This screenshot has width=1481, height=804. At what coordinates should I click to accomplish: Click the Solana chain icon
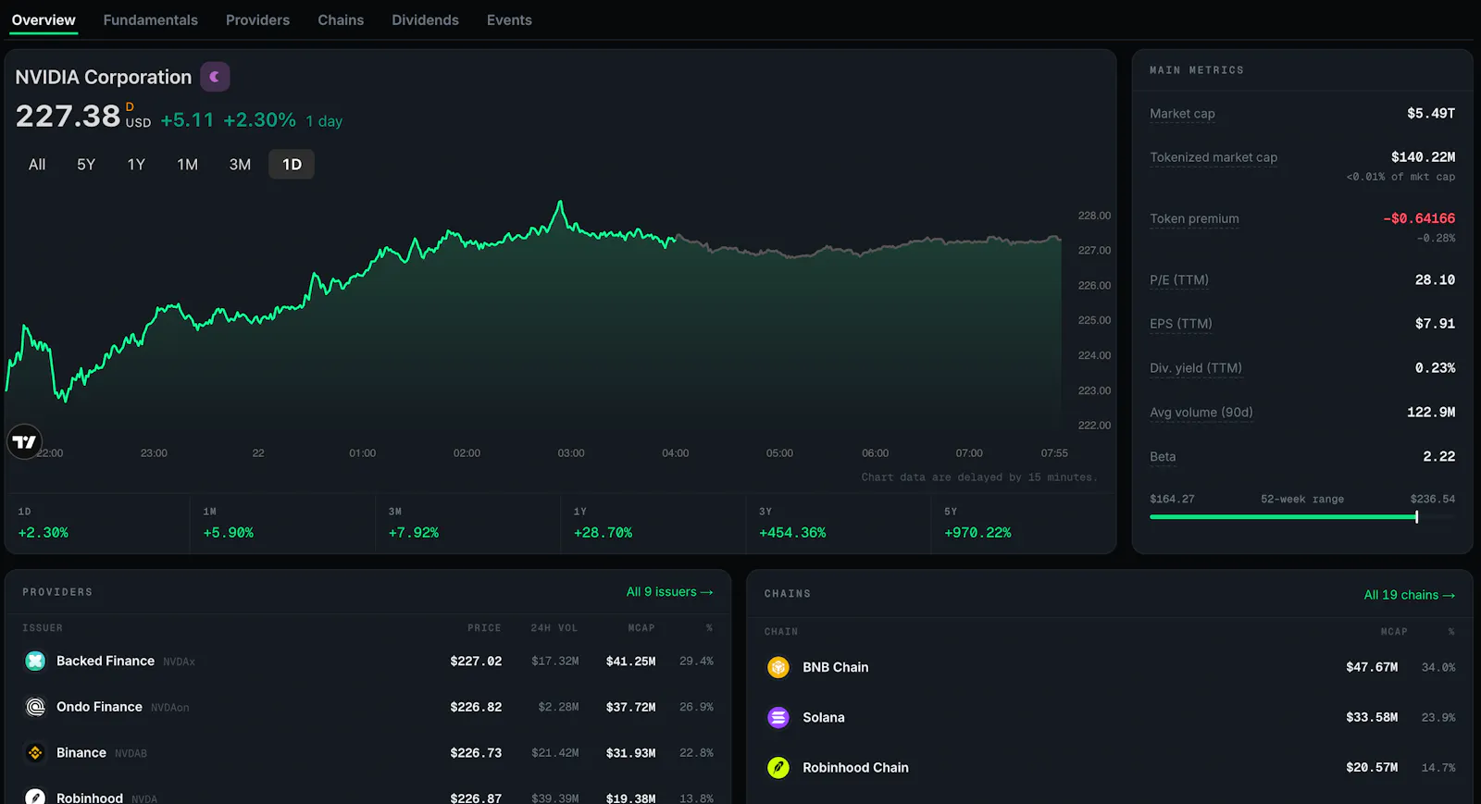tap(778, 717)
